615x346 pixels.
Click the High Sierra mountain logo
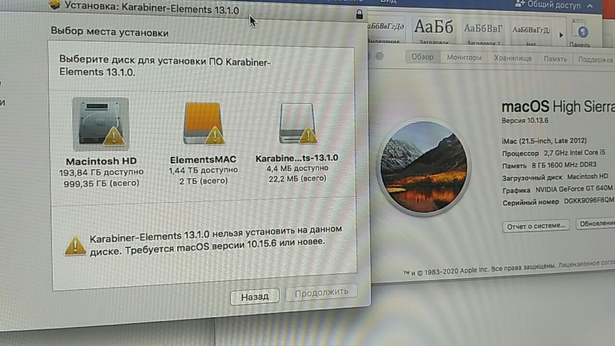pyautogui.click(x=423, y=167)
